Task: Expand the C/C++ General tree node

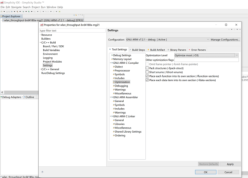Action: point(40,69)
